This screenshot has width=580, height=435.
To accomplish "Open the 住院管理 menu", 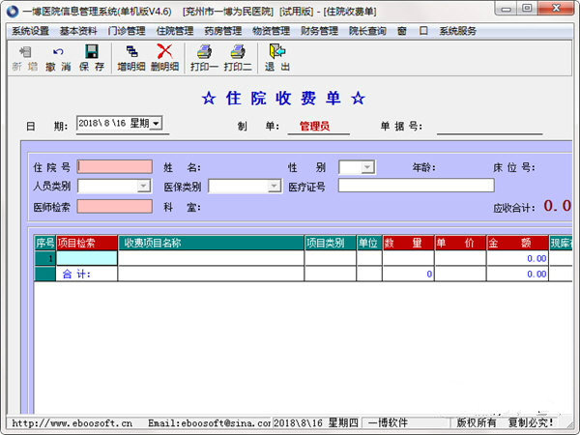I will [x=174, y=31].
